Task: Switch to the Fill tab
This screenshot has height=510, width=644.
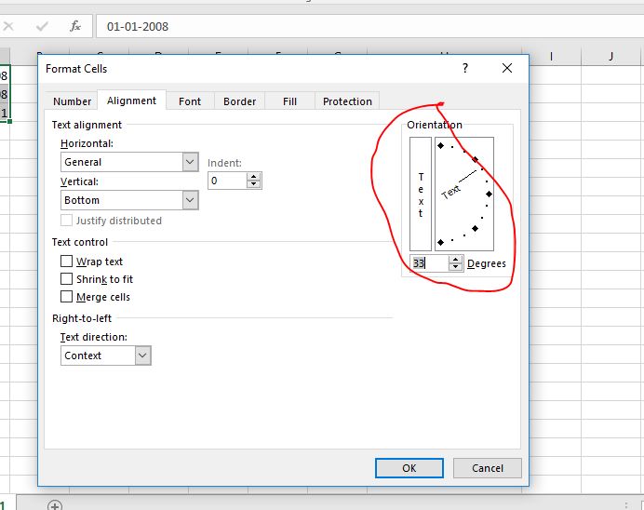Action: click(x=289, y=101)
